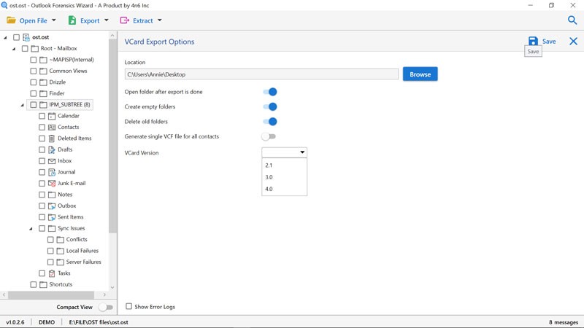
Task: Check the Contacts folder checkbox
Action: (x=42, y=127)
